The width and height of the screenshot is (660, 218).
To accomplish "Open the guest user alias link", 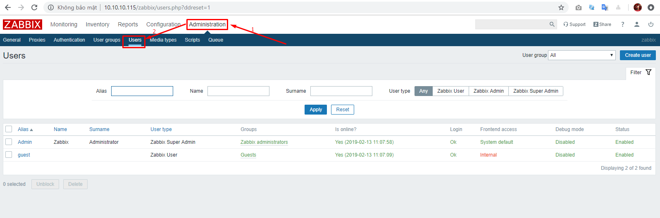I will [24, 155].
